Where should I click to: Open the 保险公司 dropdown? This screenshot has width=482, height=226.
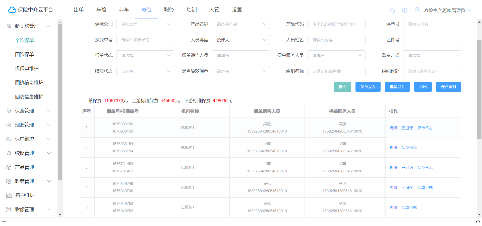tap(145, 24)
